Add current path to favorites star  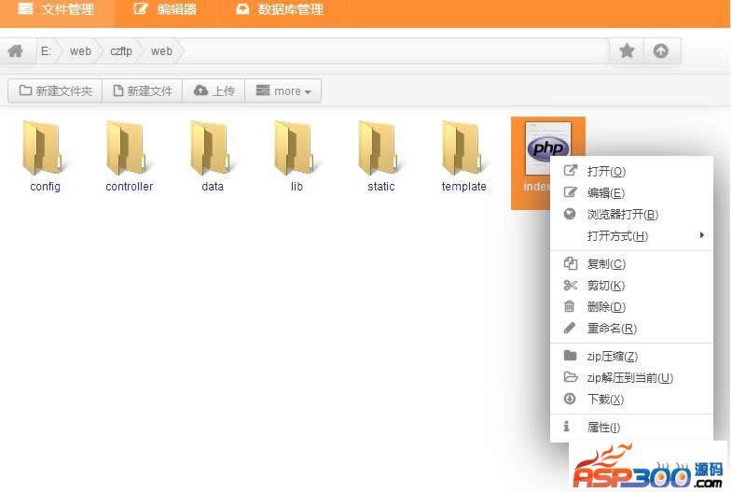tap(627, 50)
